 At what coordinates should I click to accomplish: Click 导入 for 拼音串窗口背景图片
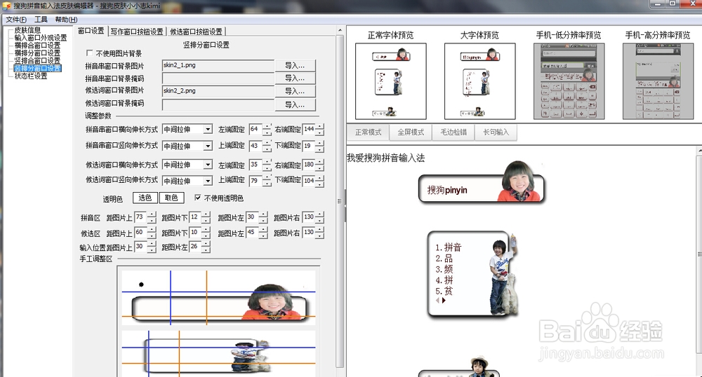point(295,66)
